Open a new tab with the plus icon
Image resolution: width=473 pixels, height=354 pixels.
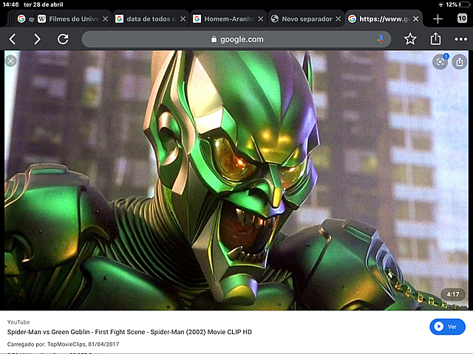pos(438,19)
